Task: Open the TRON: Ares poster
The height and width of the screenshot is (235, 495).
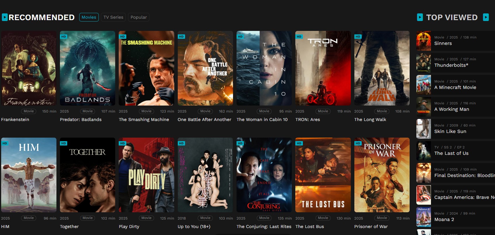Action: click(323, 68)
